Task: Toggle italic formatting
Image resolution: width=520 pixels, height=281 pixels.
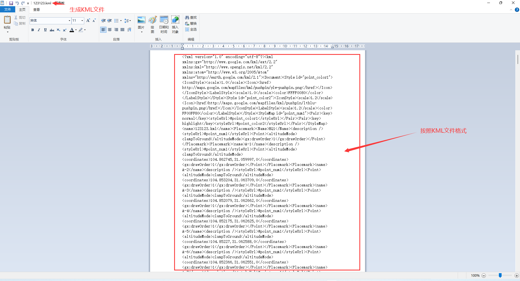Action: (39, 30)
